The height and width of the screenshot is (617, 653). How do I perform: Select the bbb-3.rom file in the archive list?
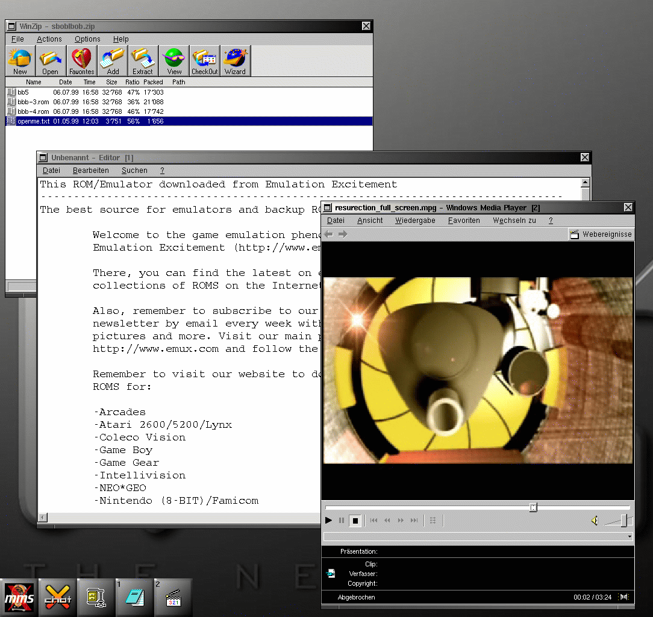point(33,102)
